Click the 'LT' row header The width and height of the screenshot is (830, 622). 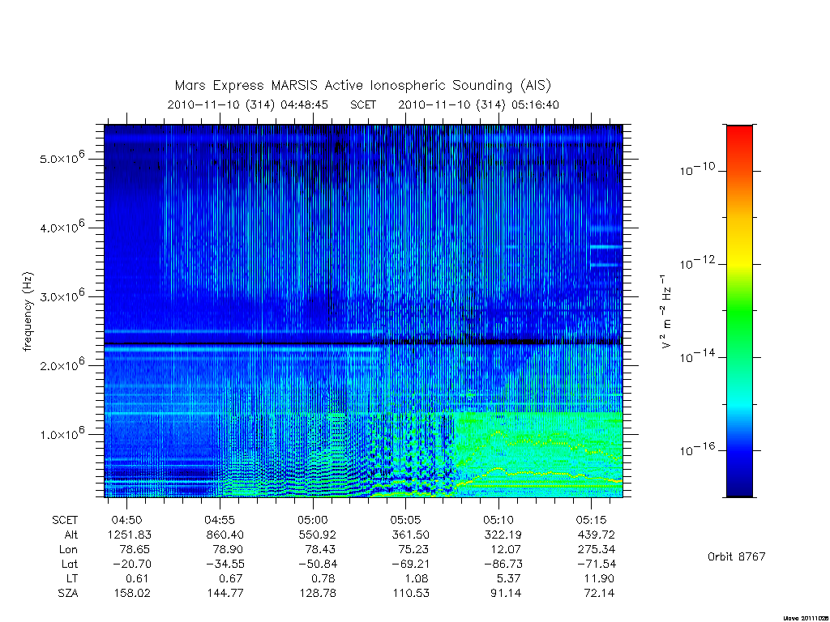click(x=71, y=578)
